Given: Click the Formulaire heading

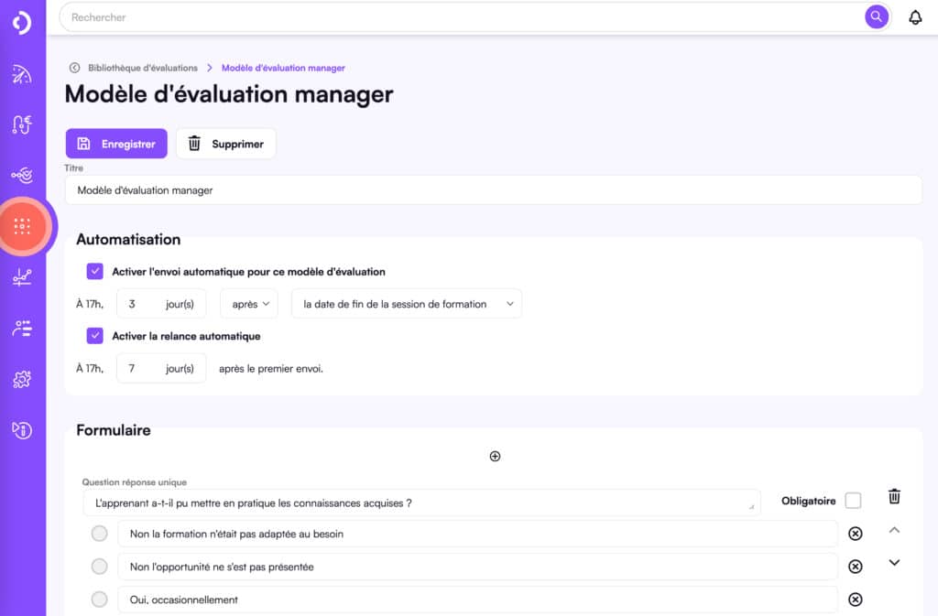Looking at the screenshot, I should pyautogui.click(x=113, y=430).
